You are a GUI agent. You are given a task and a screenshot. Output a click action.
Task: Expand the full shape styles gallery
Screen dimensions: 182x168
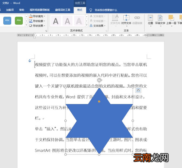click(x=26, y=25)
